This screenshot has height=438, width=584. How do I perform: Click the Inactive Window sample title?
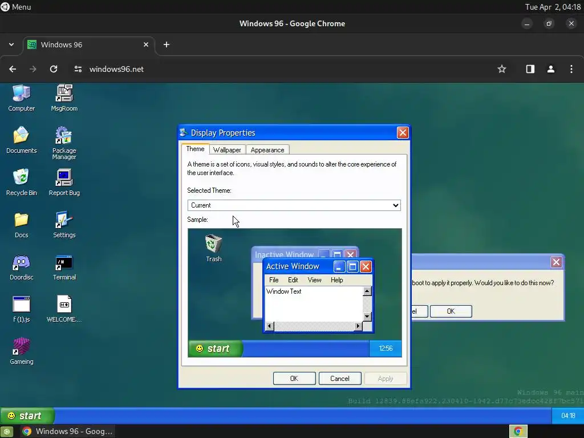click(x=284, y=255)
